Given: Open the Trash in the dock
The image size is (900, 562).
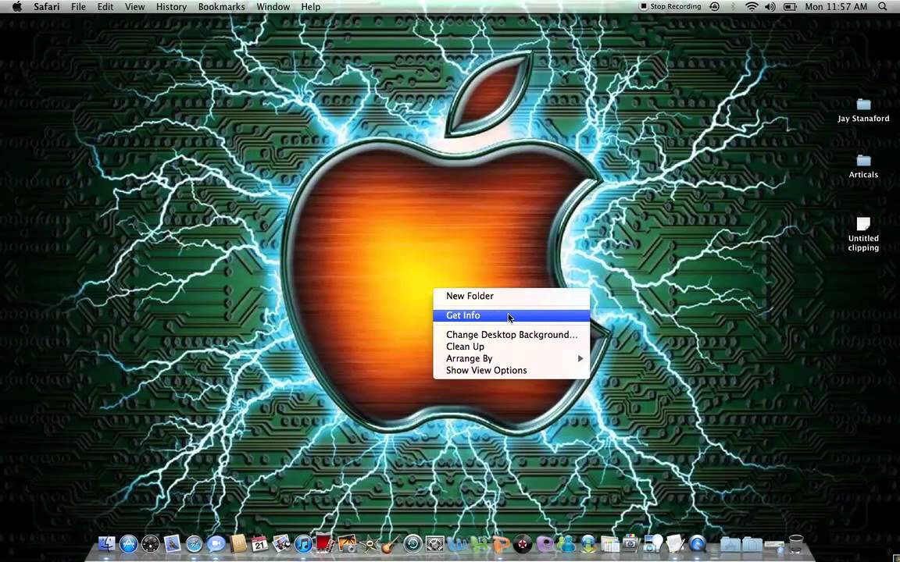Looking at the screenshot, I should [x=795, y=543].
